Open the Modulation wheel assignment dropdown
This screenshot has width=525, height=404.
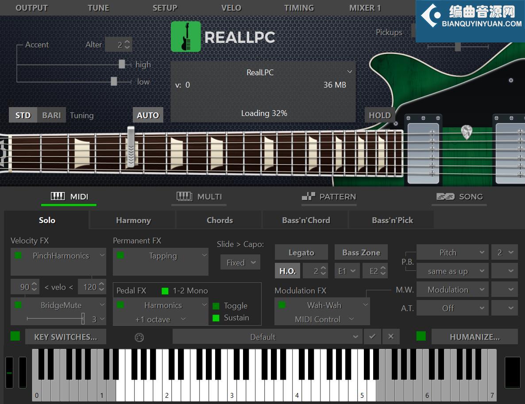tap(452, 289)
